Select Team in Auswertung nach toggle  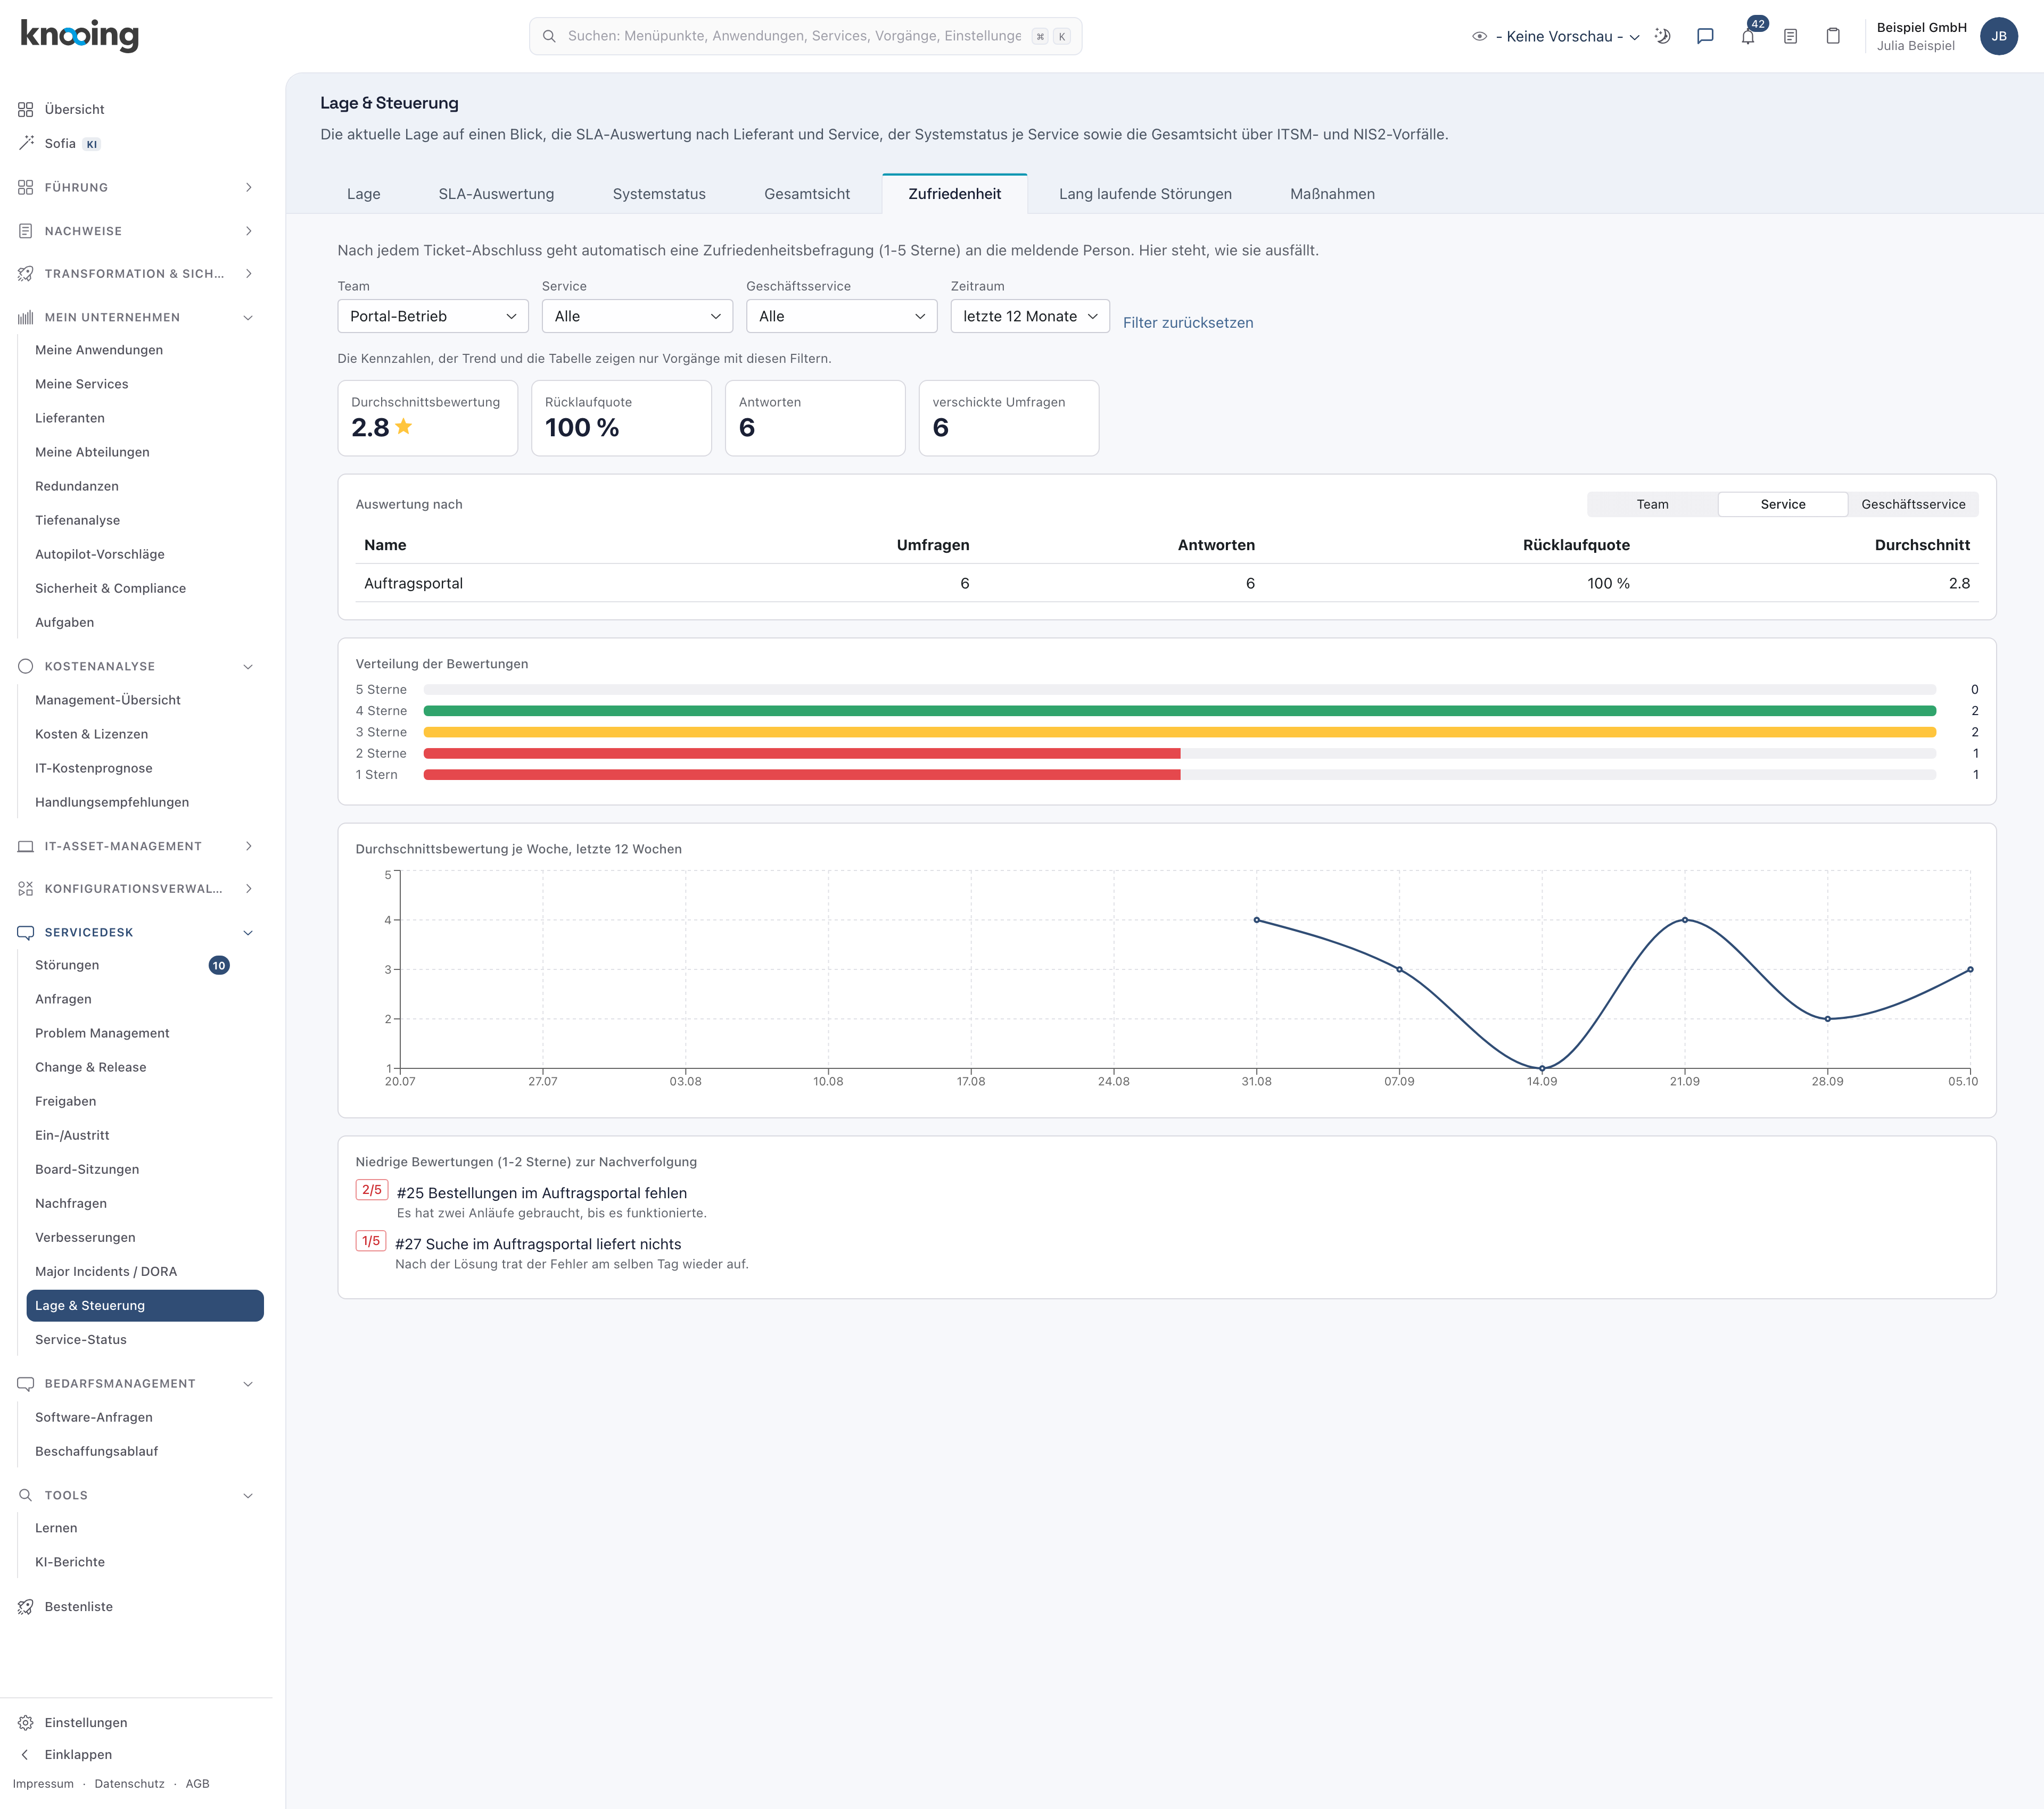coord(1652,504)
